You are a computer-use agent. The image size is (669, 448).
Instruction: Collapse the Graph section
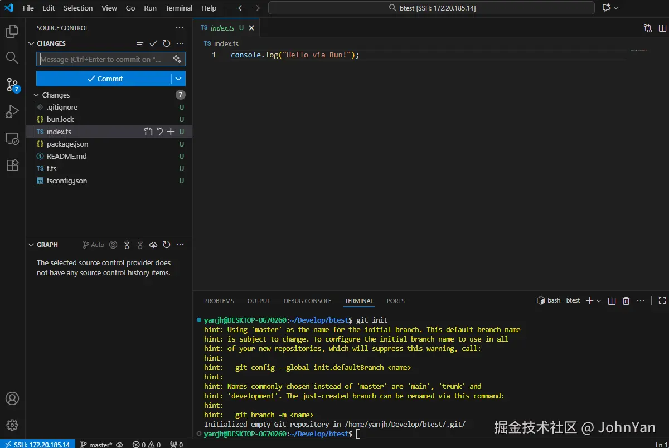click(x=31, y=245)
